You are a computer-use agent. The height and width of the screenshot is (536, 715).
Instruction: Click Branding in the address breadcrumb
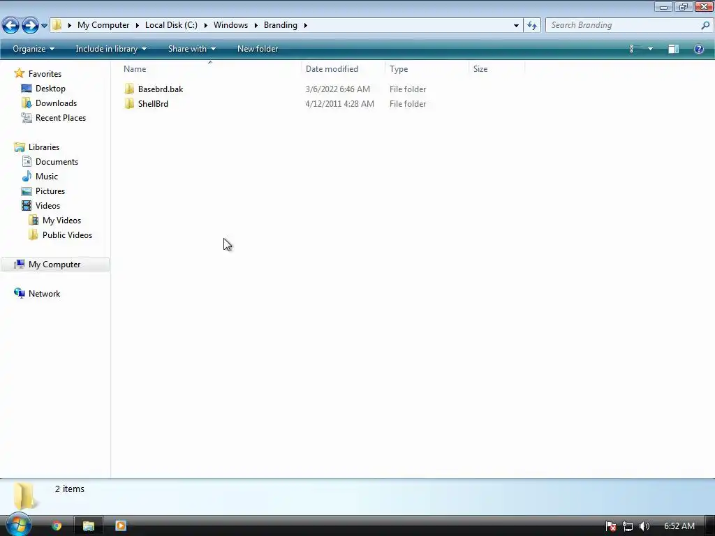coord(280,25)
